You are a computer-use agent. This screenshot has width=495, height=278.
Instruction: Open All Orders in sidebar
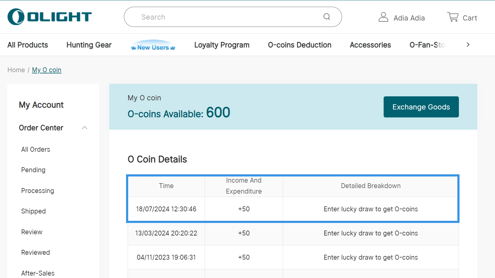(x=35, y=150)
